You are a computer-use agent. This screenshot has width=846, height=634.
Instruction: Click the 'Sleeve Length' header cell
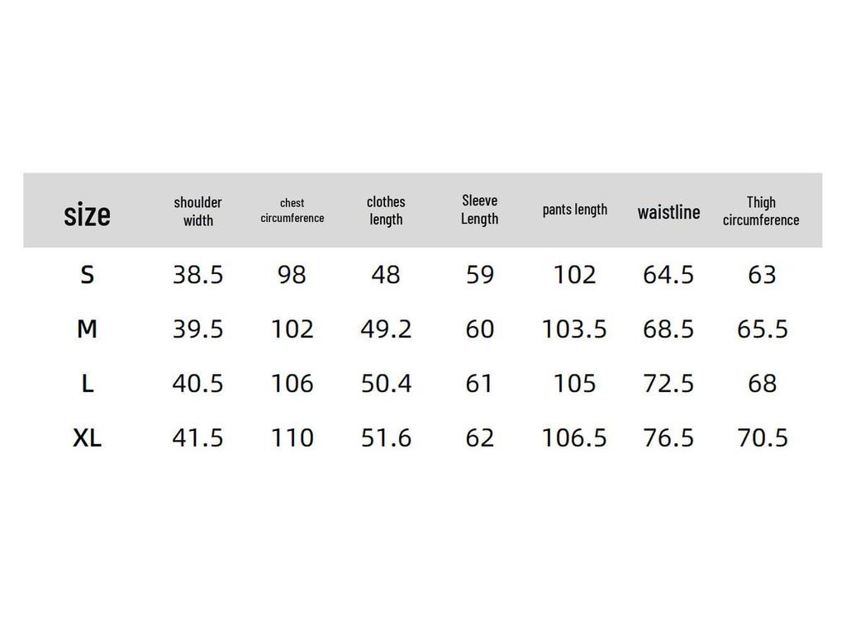[x=479, y=210]
